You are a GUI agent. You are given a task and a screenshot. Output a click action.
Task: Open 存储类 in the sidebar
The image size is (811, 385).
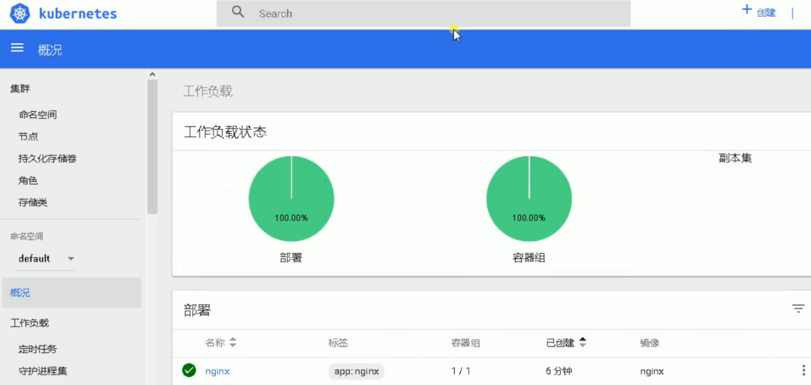(x=33, y=202)
